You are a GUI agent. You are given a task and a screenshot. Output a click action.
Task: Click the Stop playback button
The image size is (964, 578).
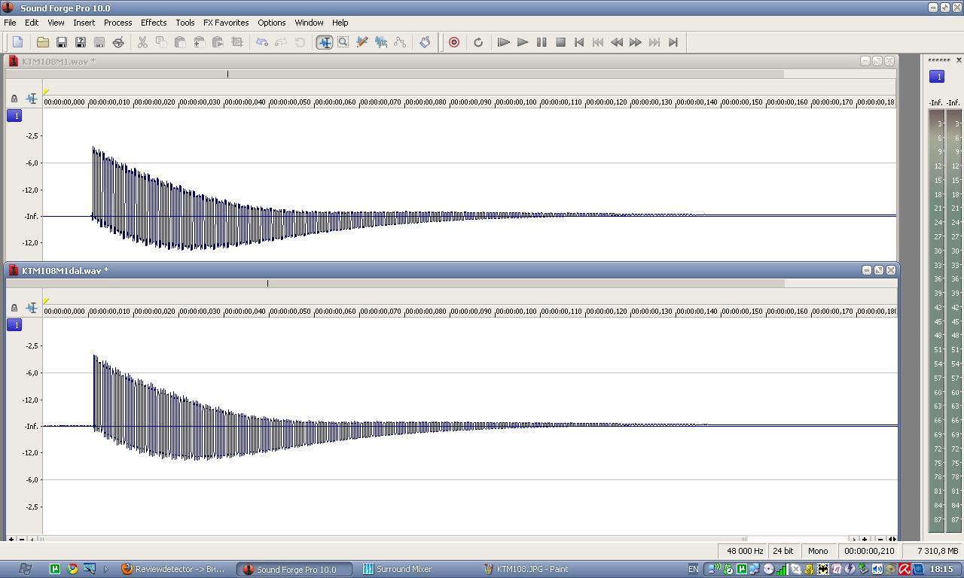coord(560,42)
